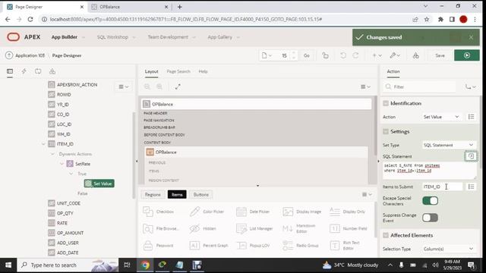The height and width of the screenshot is (273, 486).
Task: Toggle Suppress Change Event switch
Action: (430, 218)
